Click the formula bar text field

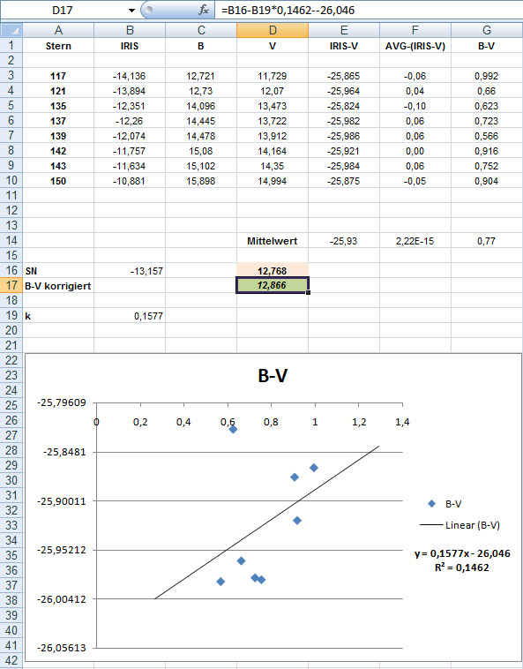369,11
